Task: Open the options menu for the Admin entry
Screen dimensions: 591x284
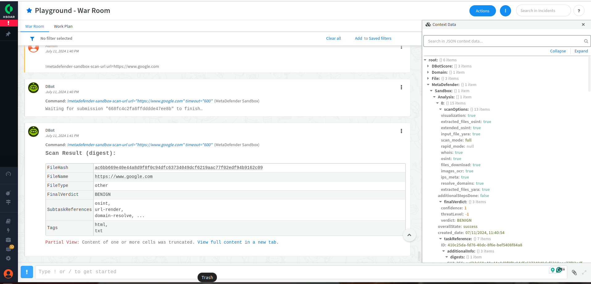Action: (x=401, y=47)
